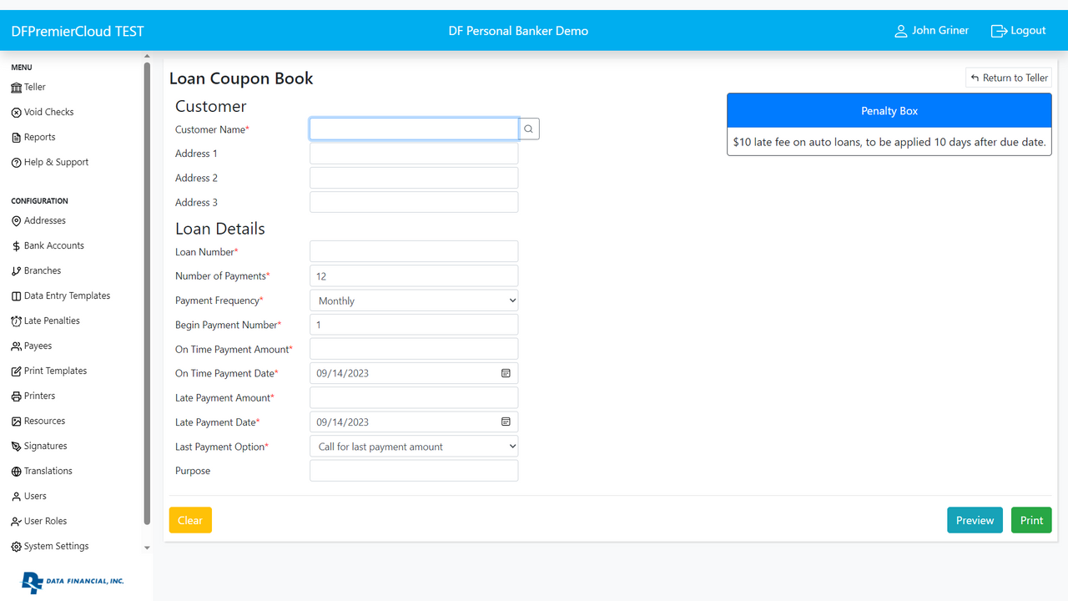Open the Reports menu item
The image size is (1068, 601).
tap(39, 137)
